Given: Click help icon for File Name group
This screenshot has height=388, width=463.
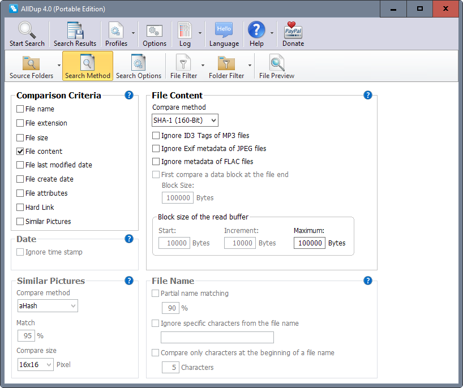Looking at the screenshot, I should [x=367, y=281].
